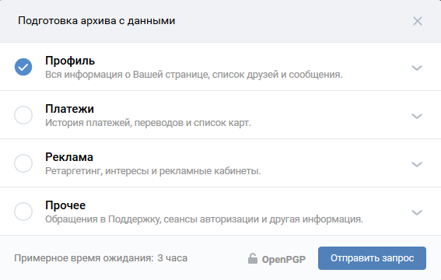Image resolution: width=441 pixels, height=280 pixels.
Task: Close the data archive dialog
Action: (418, 21)
